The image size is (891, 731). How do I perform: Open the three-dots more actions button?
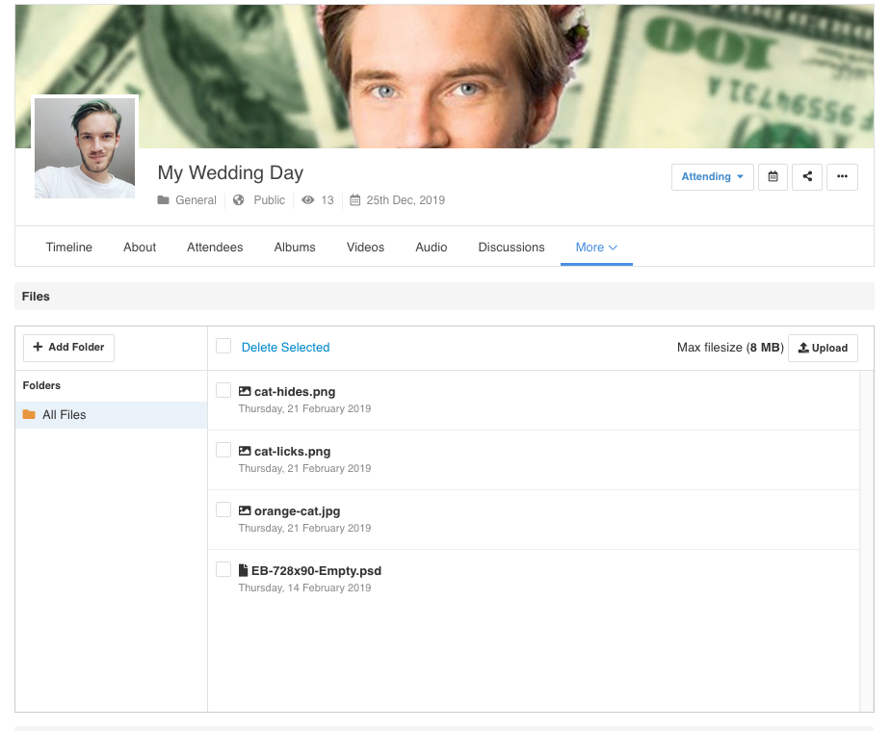(x=842, y=176)
